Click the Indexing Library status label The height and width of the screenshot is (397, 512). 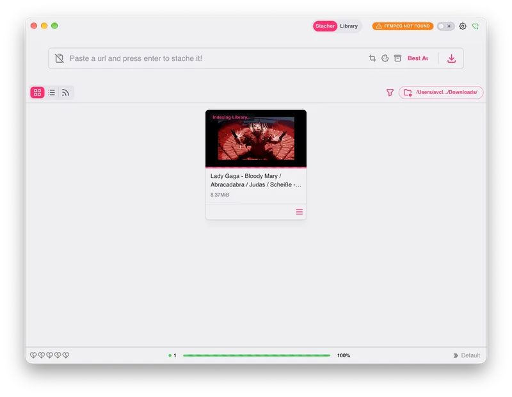[231, 117]
